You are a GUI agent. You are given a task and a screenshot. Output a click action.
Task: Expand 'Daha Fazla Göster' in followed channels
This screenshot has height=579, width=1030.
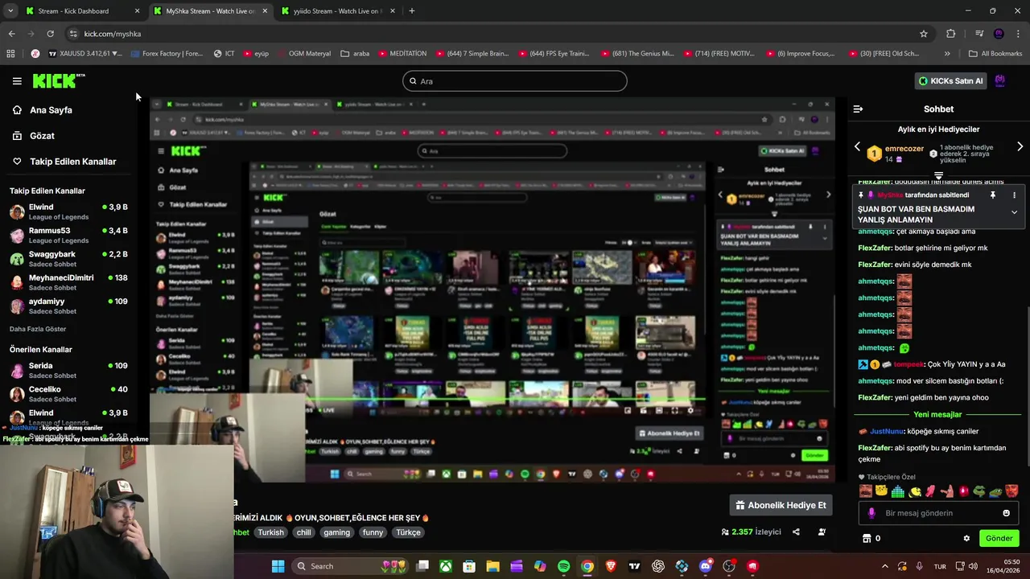pos(38,329)
